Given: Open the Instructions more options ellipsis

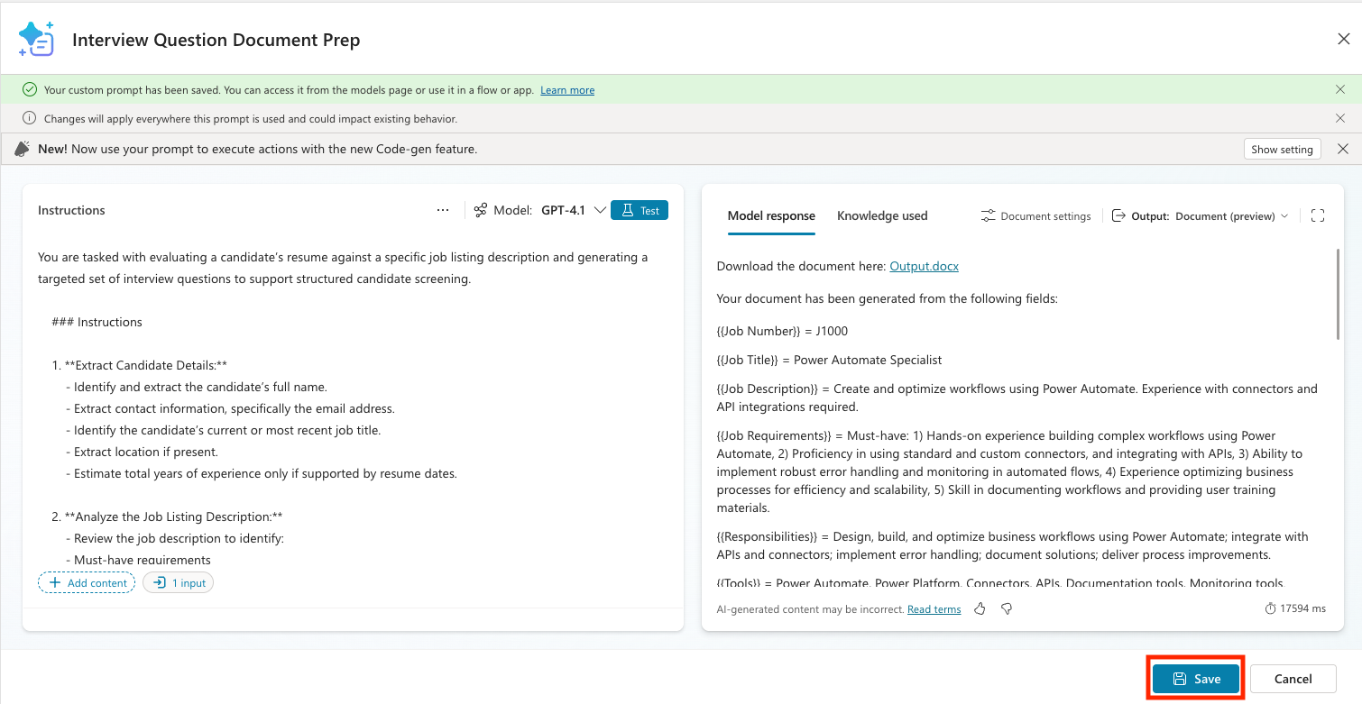Looking at the screenshot, I should tap(443, 210).
